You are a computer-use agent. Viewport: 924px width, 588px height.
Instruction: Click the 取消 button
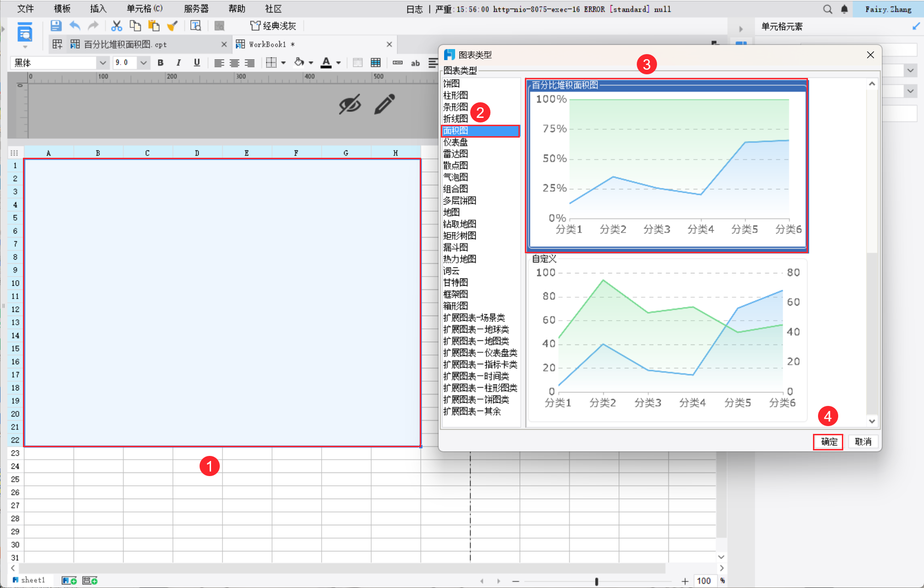(x=863, y=442)
